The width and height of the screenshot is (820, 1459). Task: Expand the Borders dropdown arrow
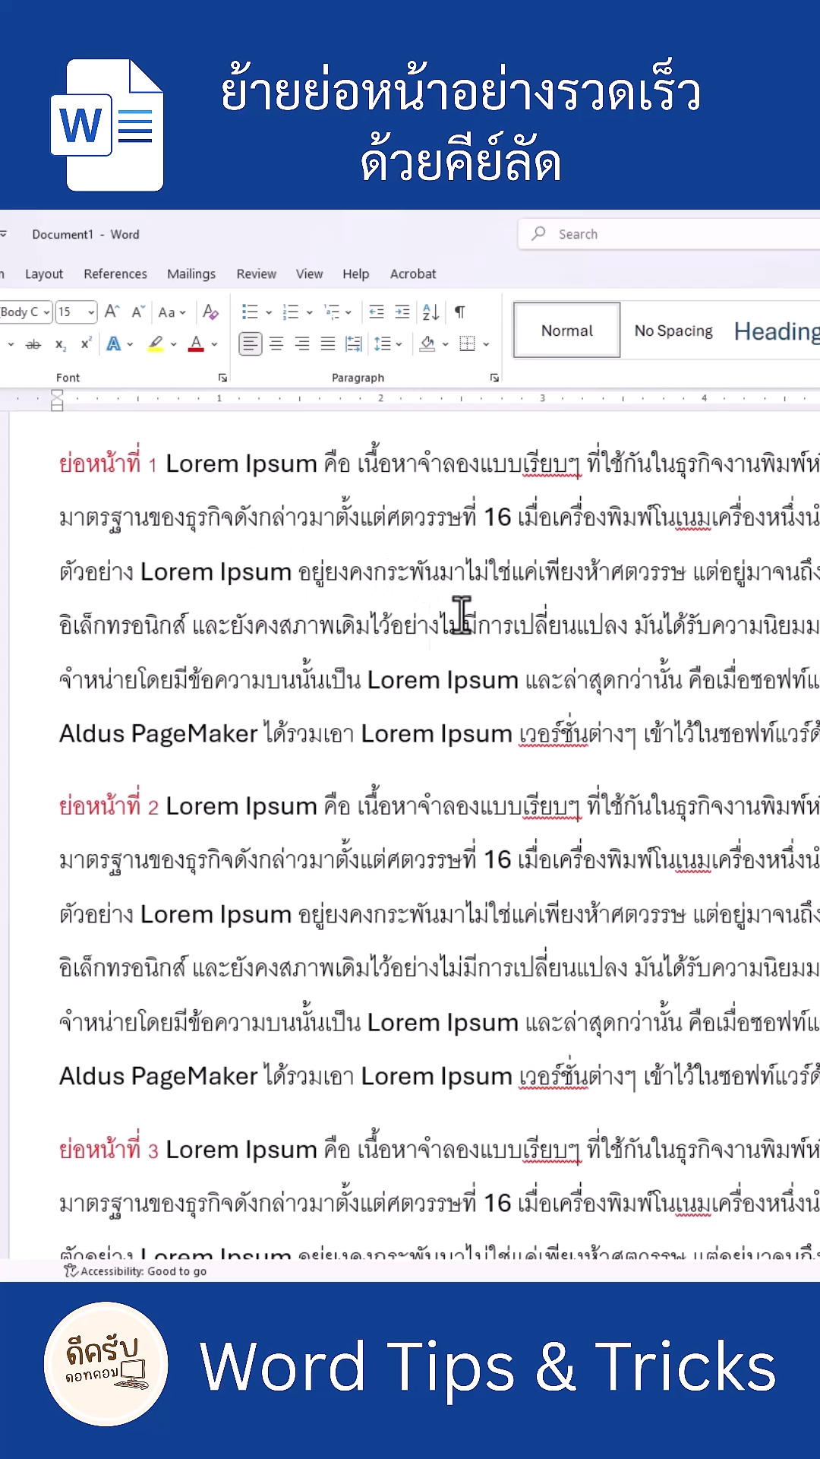tap(486, 345)
